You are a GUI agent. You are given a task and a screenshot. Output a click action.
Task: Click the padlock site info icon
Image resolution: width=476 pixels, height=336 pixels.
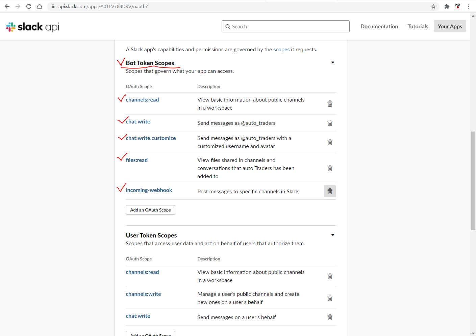(53, 6)
